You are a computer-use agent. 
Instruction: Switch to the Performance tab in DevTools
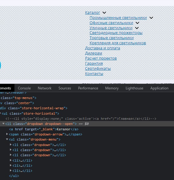pos(88,88)
